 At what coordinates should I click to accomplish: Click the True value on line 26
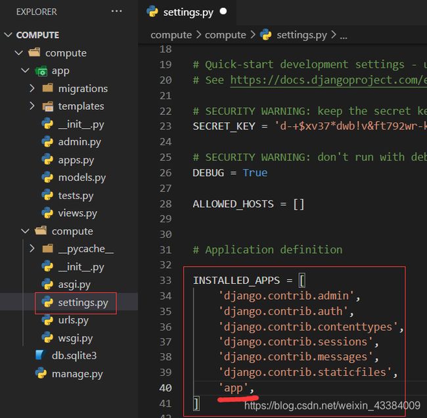(255, 173)
